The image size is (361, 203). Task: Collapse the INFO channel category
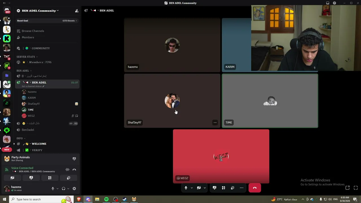(21, 138)
